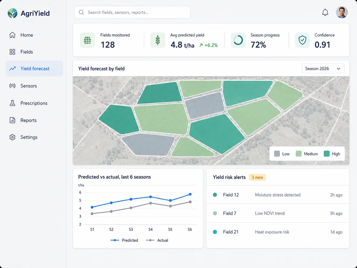357x268 pixels.
Task: Click the 5h ago timestamp
Action: click(336, 213)
